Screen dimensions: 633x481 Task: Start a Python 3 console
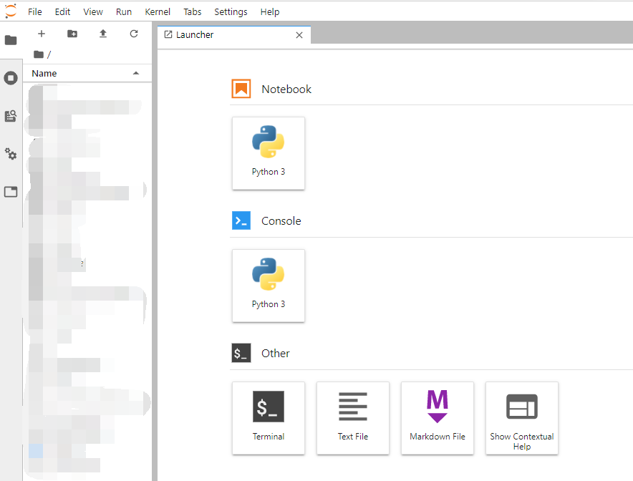pos(269,286)
